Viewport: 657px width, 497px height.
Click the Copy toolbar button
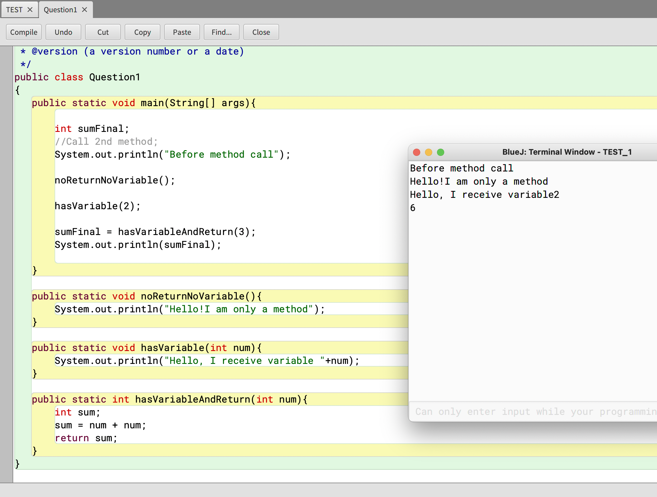tap(142, 32)
